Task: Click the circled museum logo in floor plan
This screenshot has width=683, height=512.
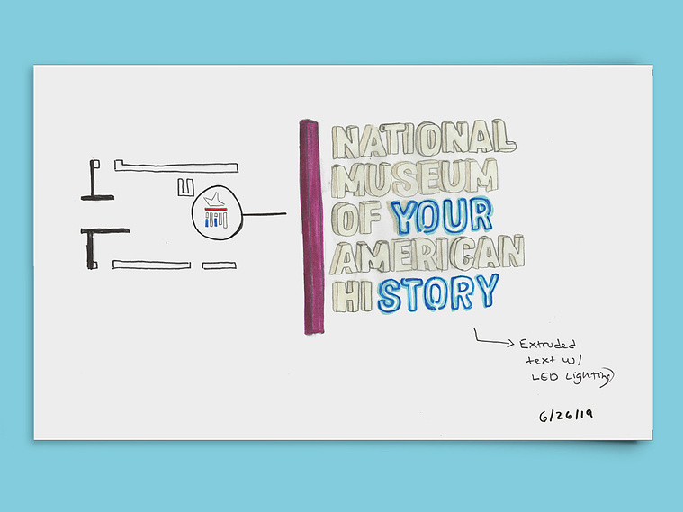Action: (217, 212)
